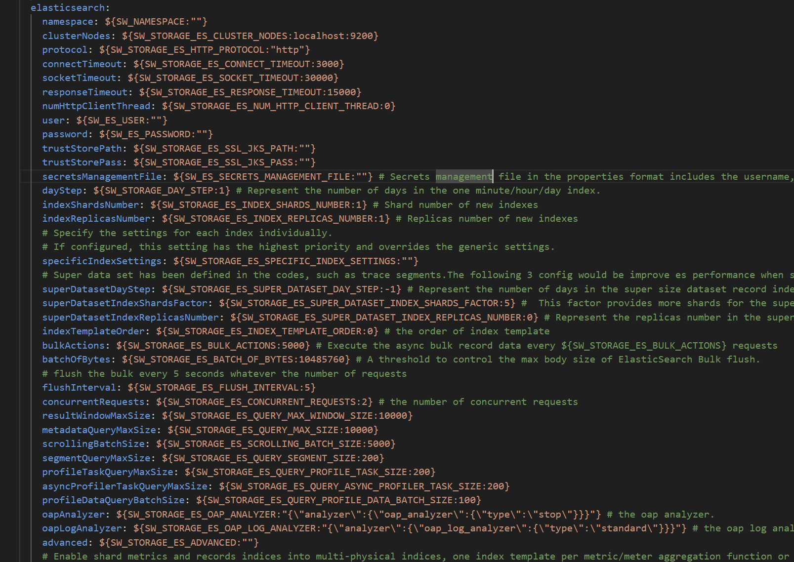Click the 'responseTimeout' key

click(x=85, y=92)
